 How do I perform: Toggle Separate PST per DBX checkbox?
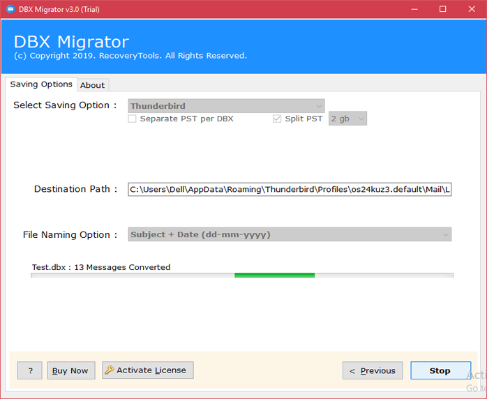click(132, 119)
